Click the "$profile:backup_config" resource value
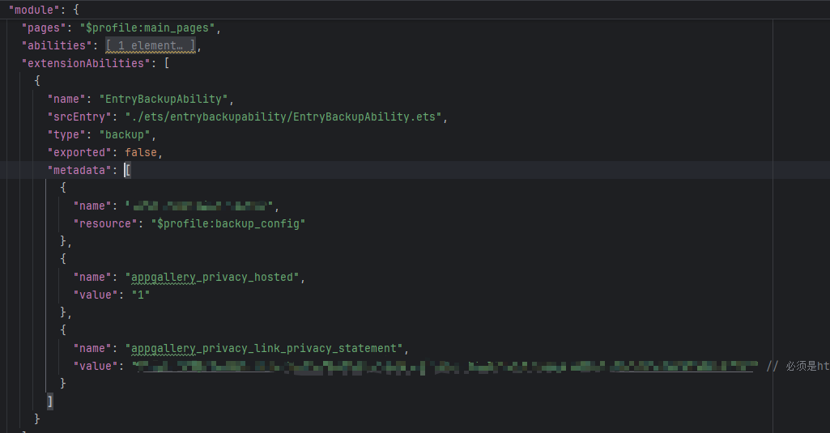This screenshot has height=433, width=830. point(228,223)
